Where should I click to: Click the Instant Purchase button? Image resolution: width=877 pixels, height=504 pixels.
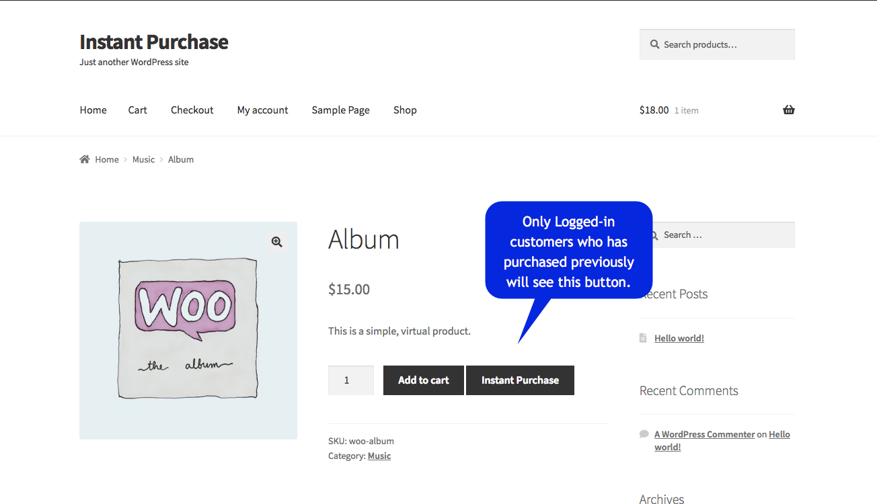(521, 380)
